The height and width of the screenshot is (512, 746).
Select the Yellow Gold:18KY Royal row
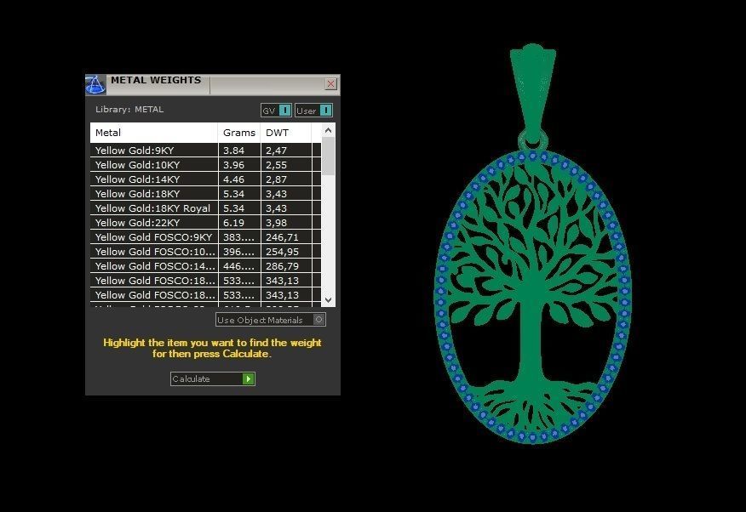205,208
